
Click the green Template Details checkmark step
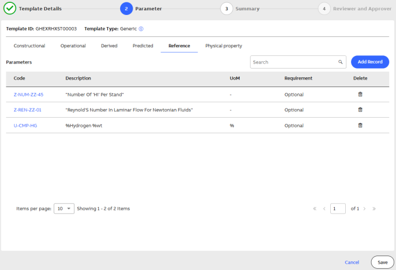coord(10,9)
